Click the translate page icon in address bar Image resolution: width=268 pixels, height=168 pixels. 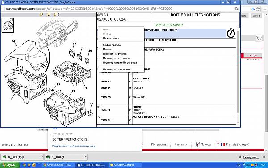tap(237, 9)
